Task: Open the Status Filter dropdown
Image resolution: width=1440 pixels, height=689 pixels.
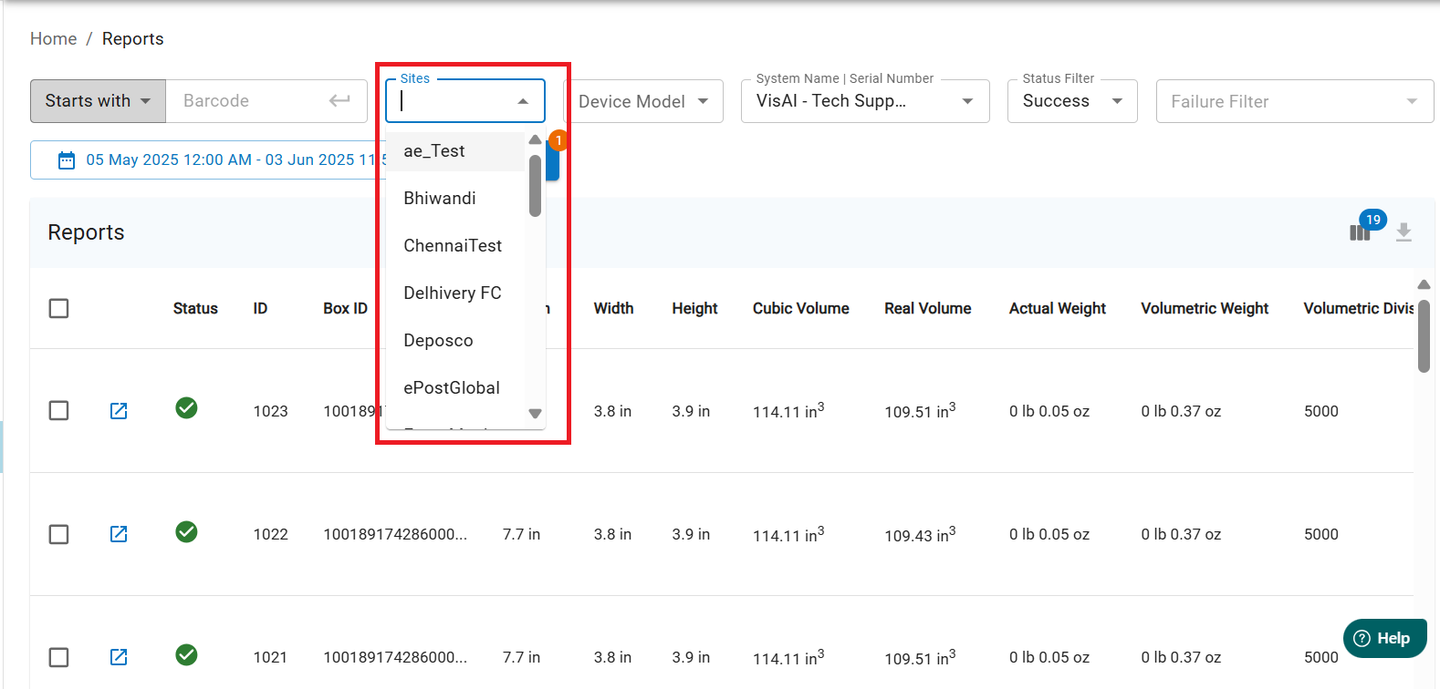Action: (x=1072, y=101)
